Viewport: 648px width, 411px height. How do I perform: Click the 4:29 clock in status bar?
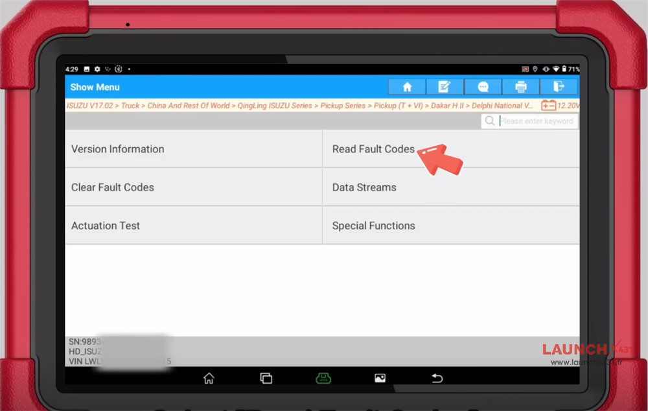coord(71,69)
